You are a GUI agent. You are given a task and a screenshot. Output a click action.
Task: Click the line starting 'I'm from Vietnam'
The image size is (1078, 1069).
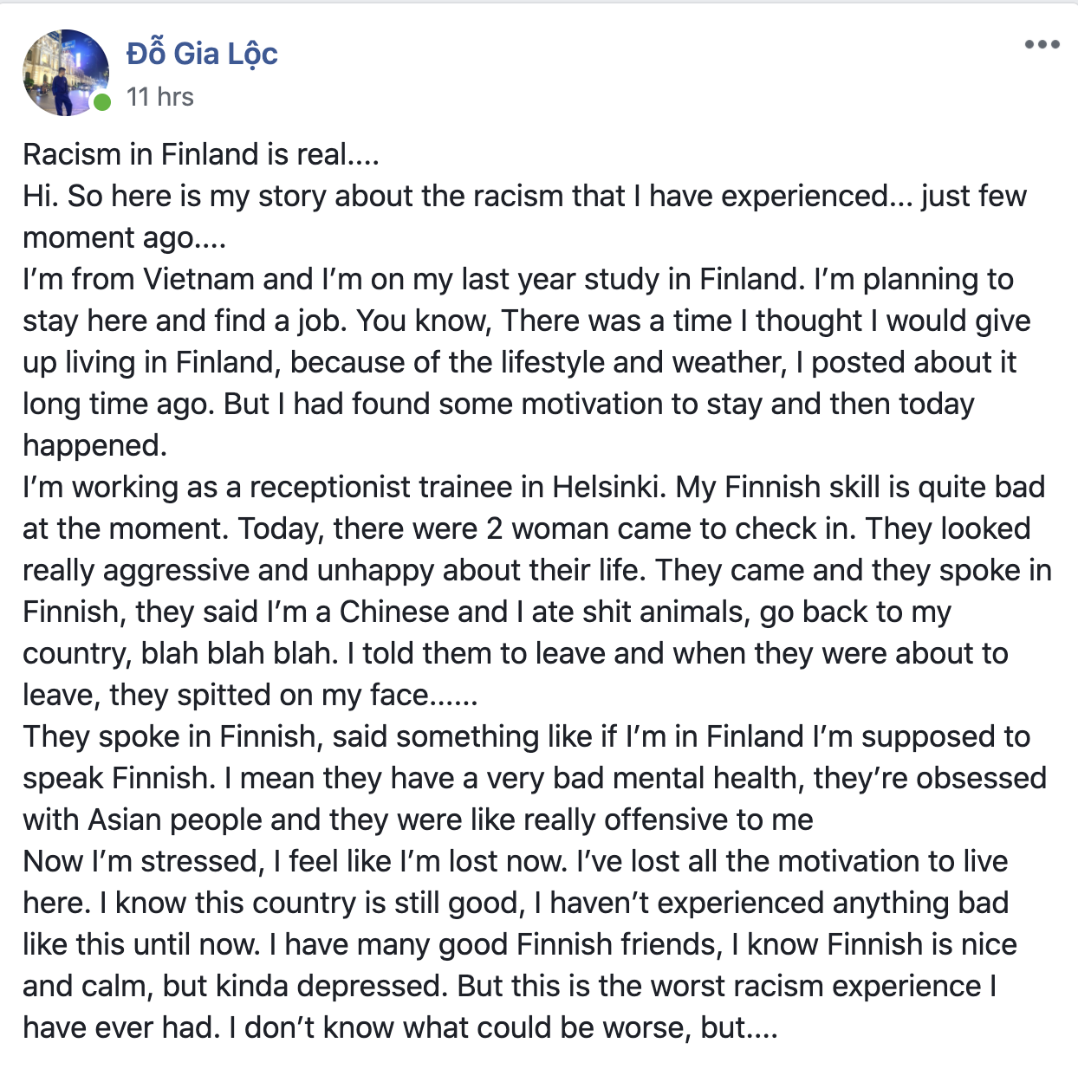click(x=518, y=279)
